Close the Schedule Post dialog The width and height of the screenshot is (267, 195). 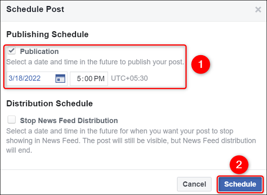pyautogui.click(x=258, y=9)
